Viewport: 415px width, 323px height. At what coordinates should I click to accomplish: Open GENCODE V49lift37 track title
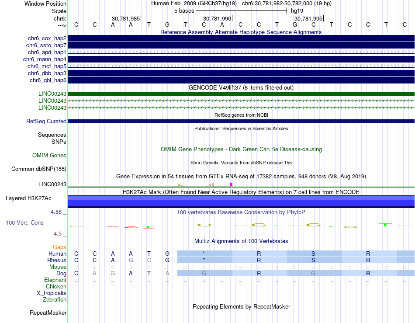click(241, 87)
